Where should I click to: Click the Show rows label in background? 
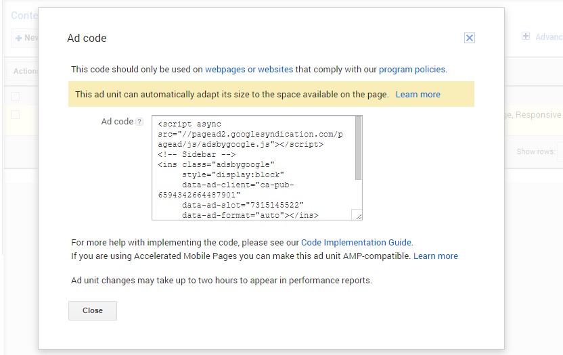coord(536,152)
